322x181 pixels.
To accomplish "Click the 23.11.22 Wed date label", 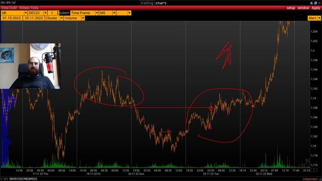I will pyautogui.click(x=264, y=174).
